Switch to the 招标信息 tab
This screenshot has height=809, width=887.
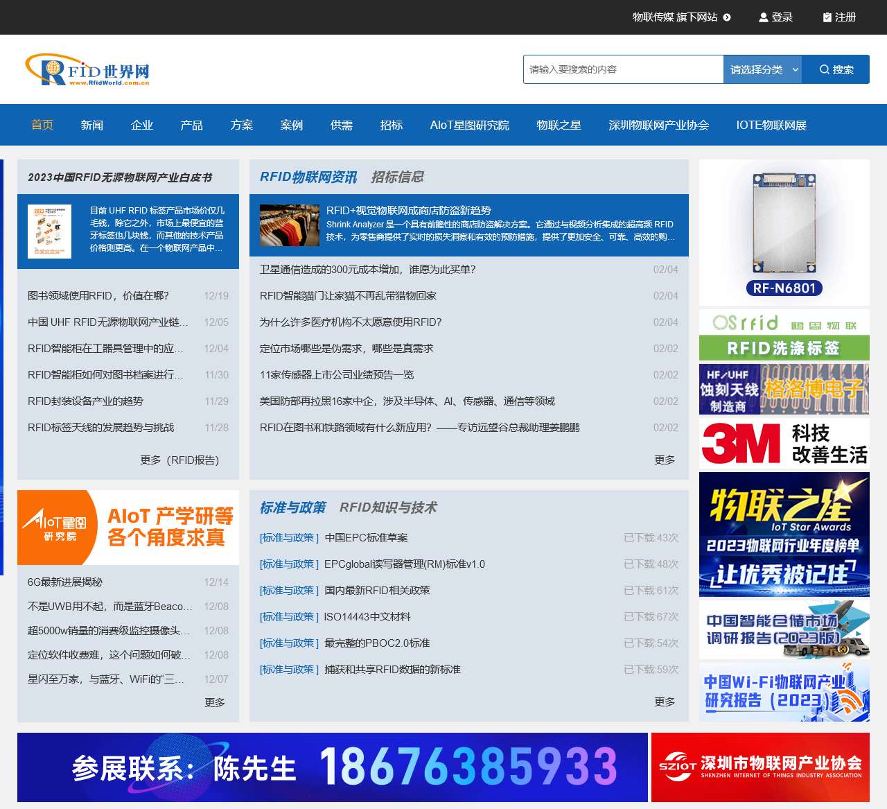pos(400,177)
